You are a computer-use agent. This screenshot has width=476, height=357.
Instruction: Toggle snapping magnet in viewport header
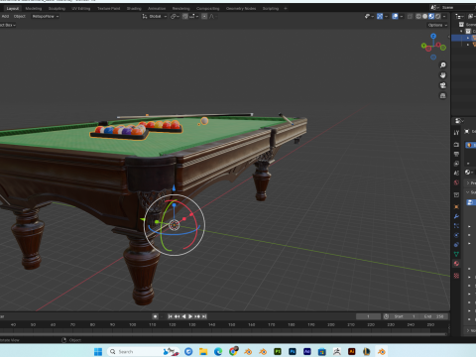tap(185, 16)
